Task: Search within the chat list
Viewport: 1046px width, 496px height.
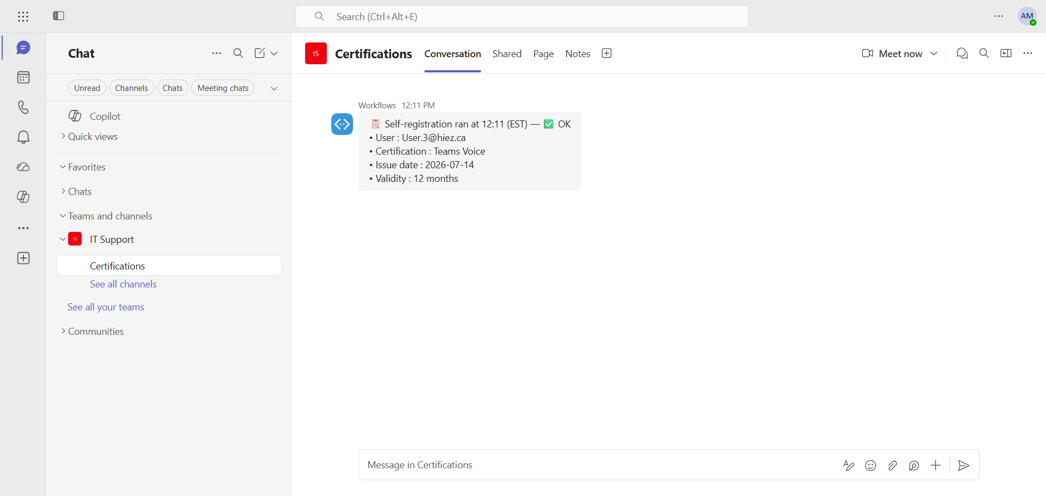Action: (238, 53)
